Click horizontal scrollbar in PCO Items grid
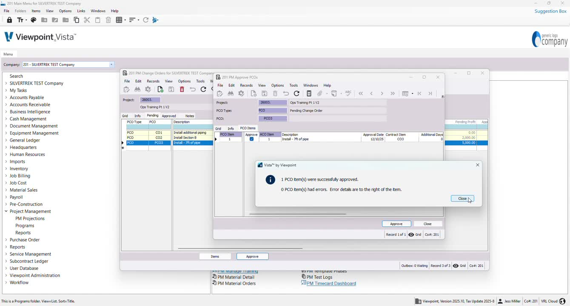The image size is (570, 306). (297, 214)
